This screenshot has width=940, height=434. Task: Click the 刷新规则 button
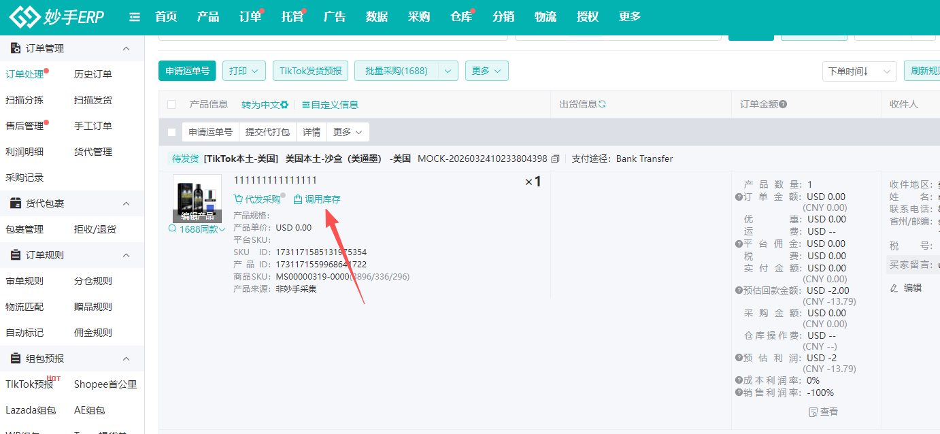(x=922, y=71)
